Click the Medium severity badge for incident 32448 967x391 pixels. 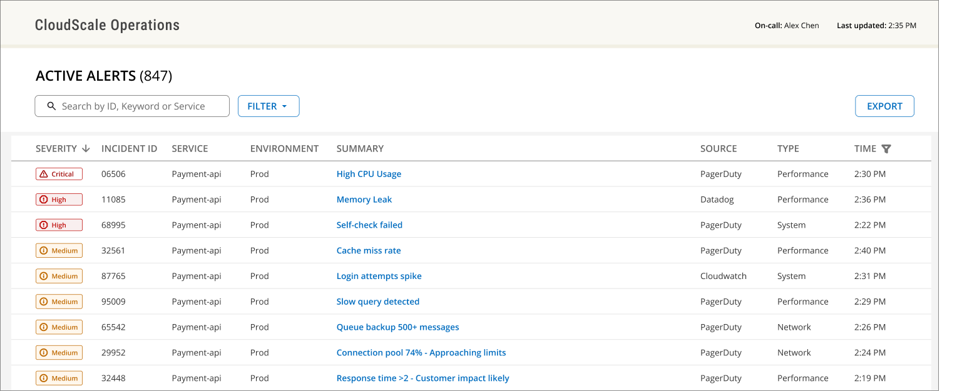point(59,378)
